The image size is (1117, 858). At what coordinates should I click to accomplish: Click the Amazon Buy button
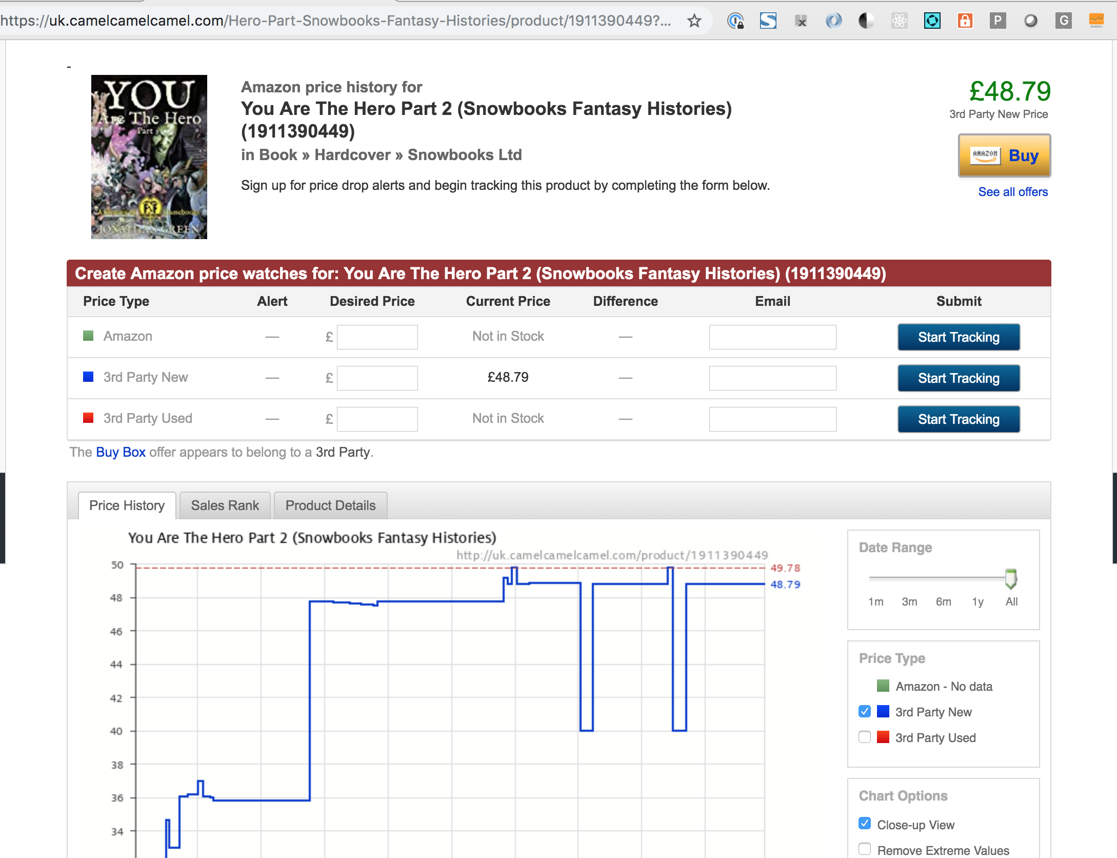coord(1004,155)
